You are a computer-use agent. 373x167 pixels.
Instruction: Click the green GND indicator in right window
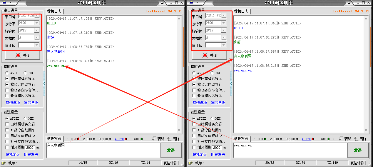click(328, 139)
